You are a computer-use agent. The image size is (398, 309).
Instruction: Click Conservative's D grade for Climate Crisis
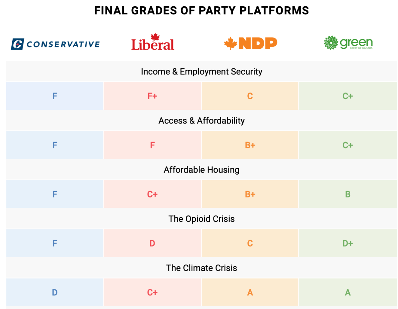55,292
